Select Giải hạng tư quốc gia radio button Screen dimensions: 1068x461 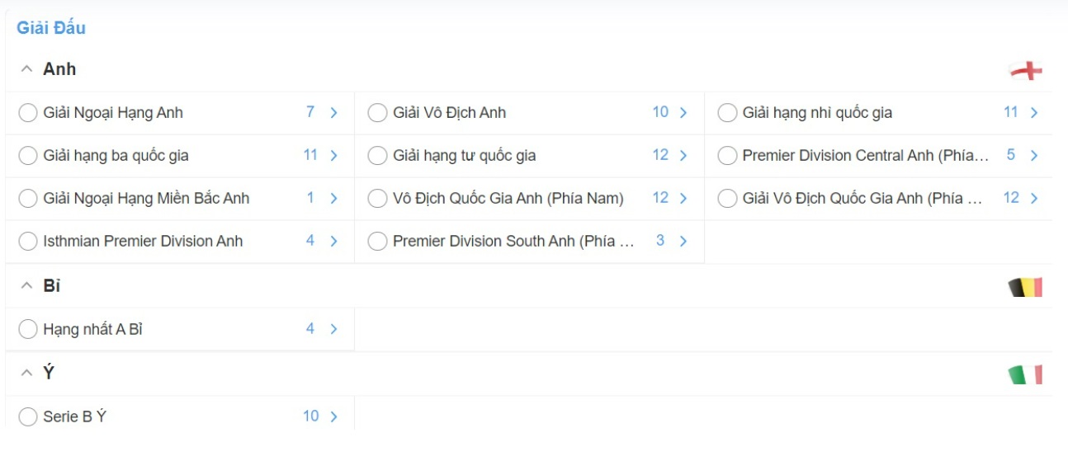378,156
